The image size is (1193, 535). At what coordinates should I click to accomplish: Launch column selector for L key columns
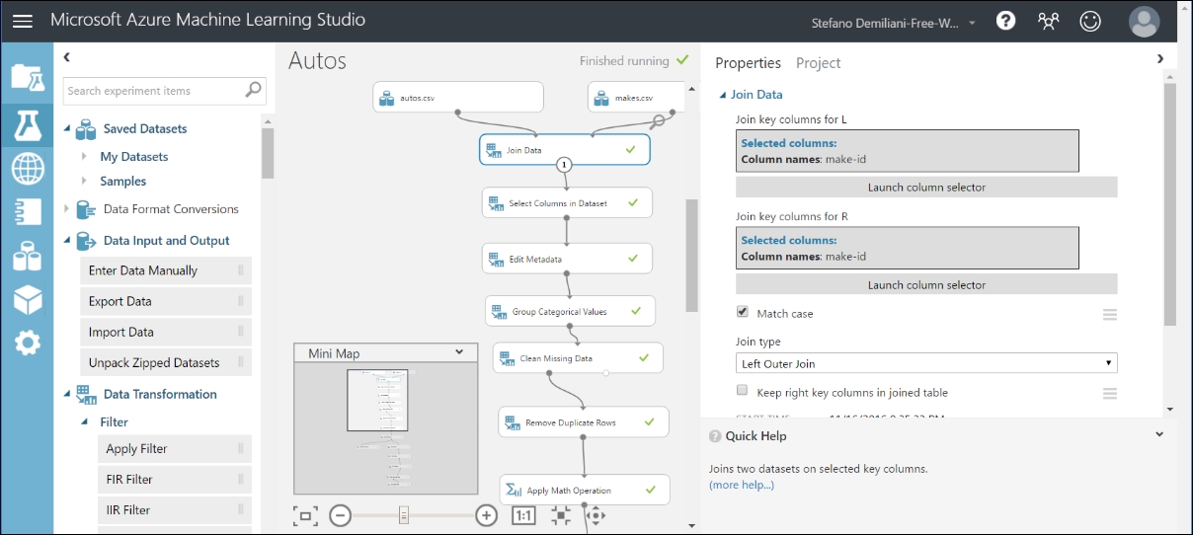[x=926, y=187]
